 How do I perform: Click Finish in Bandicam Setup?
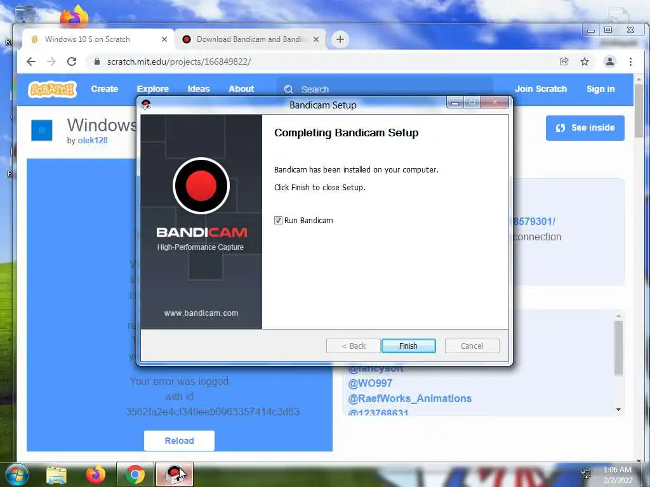pos(408,346)
